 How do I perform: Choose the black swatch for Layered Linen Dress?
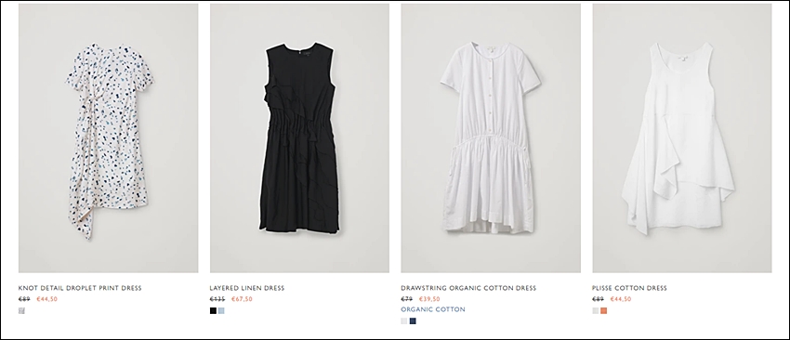pos(213,311)
